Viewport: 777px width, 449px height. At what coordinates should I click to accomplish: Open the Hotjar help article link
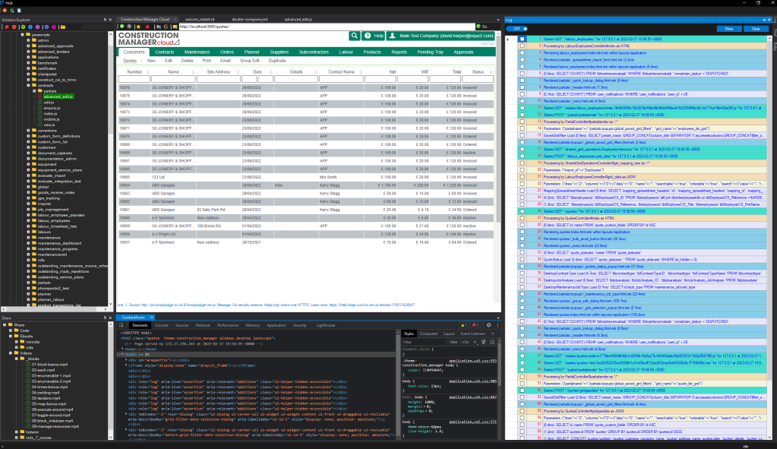pos(371,305)
